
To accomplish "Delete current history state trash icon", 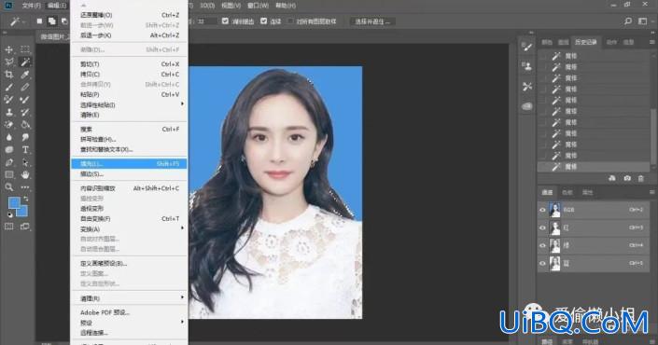I will point(641,178).
